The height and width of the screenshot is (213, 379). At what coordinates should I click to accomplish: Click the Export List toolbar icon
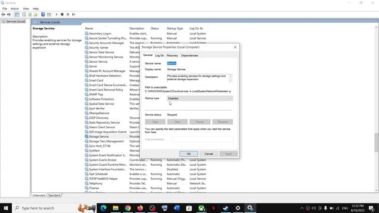pyautogui.click(x=36, y=14)
